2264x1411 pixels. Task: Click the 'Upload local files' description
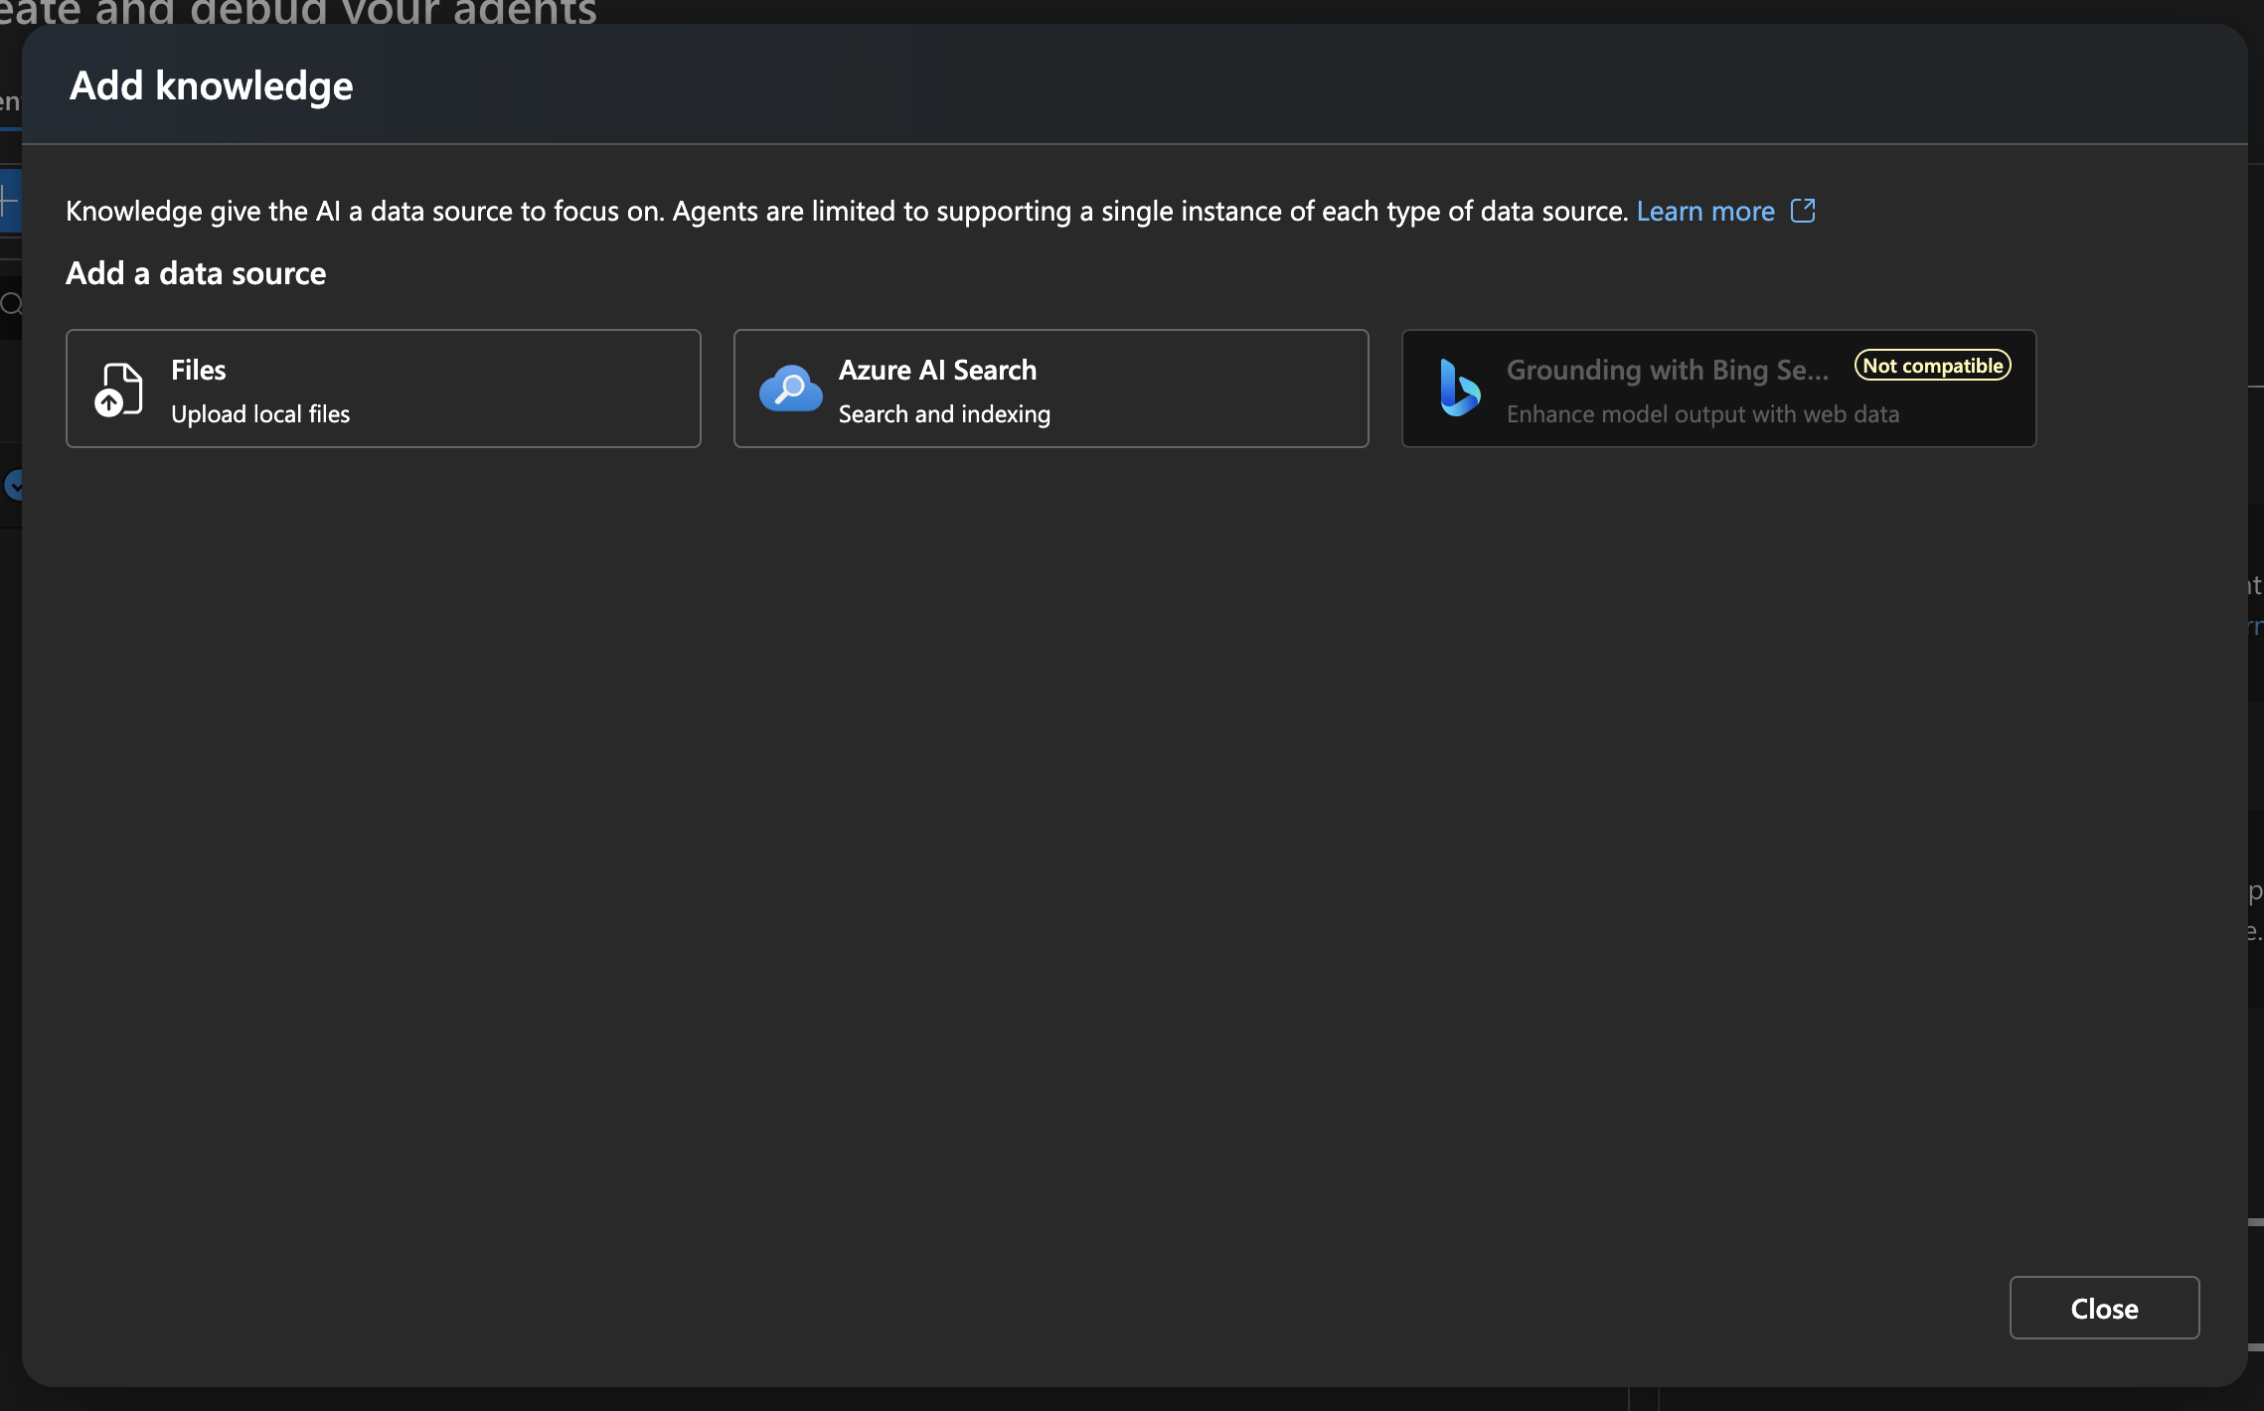260,414
